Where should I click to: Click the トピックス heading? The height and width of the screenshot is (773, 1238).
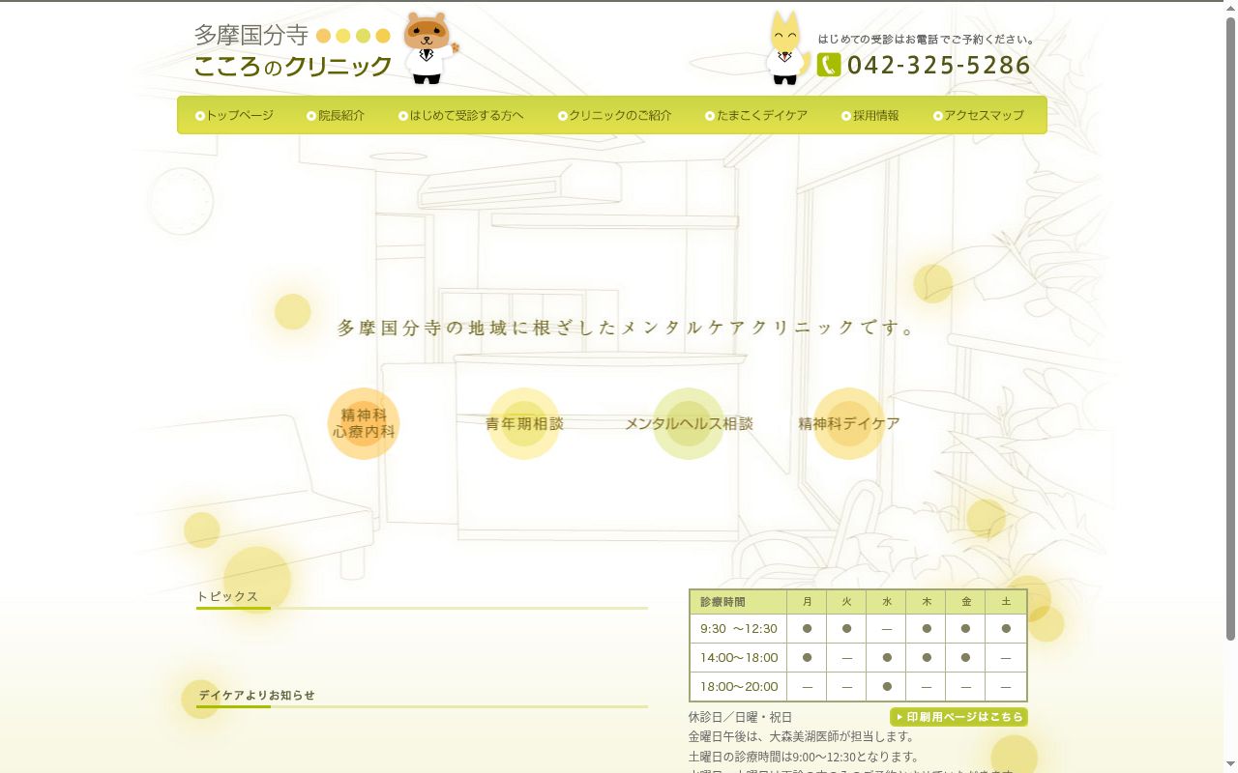click(x=227, y=596)
